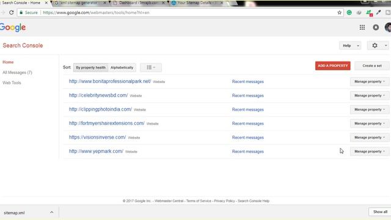This screenshot has width=391, height=220.
Task: Bookmark this page with the star icon
Action: click(340, 12)
